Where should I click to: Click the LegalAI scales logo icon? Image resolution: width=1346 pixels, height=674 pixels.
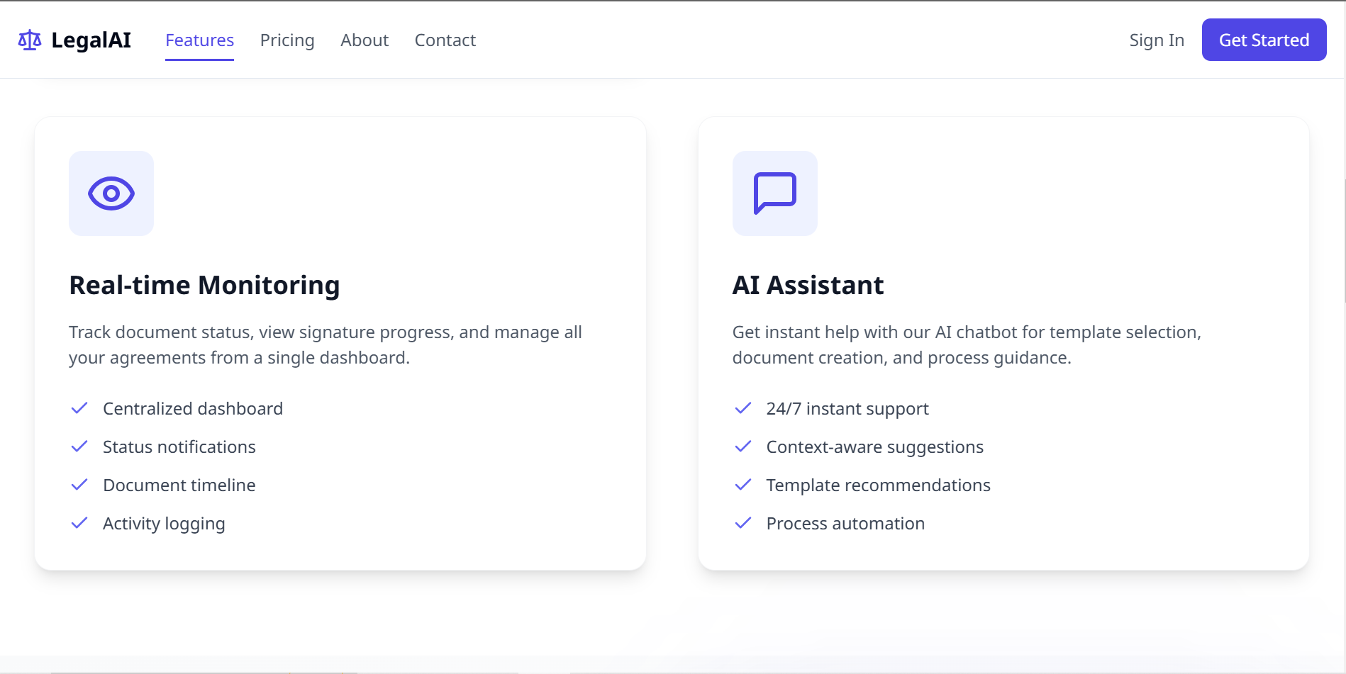[x=29, y=40]
